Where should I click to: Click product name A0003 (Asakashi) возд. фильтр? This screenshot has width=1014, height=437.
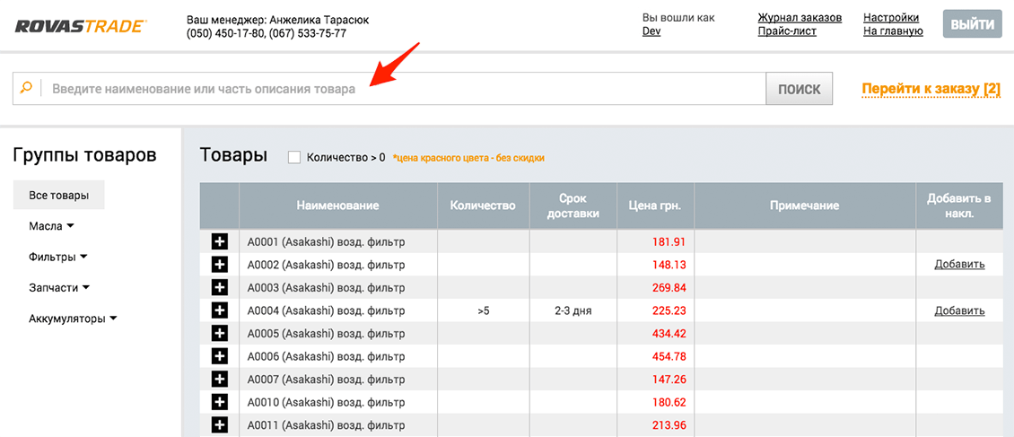(x=326, y=288)
